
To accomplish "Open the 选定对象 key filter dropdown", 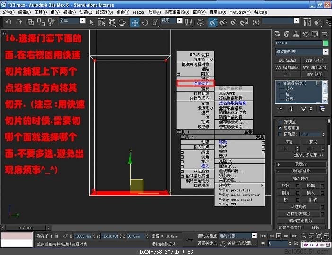I will point(254,235).
